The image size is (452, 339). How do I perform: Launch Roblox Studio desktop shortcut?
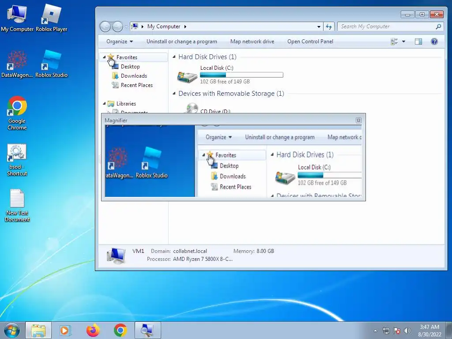click(x=51, y=64)
